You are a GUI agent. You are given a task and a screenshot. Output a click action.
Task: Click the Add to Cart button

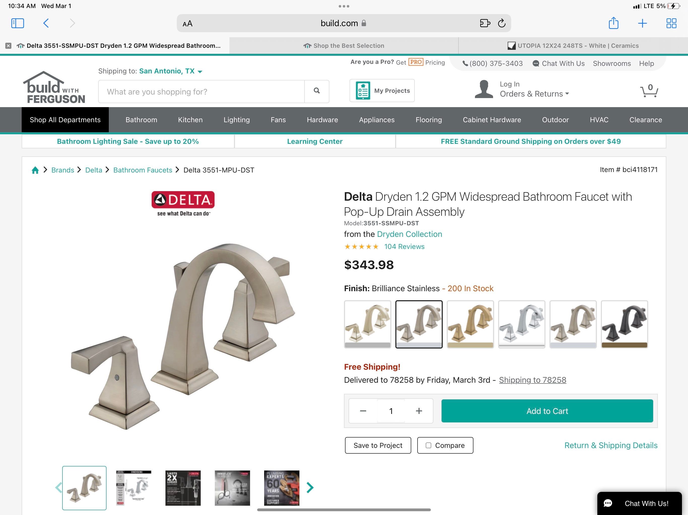tap(547, 411)
